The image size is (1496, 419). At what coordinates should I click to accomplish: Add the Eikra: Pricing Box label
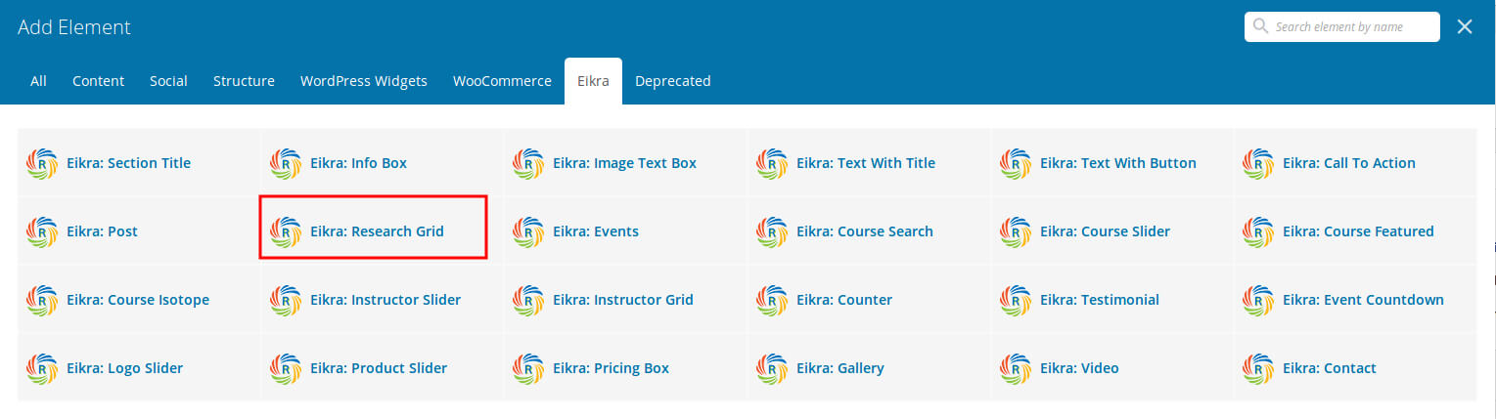pyautogui.click(x=611, y=368)
